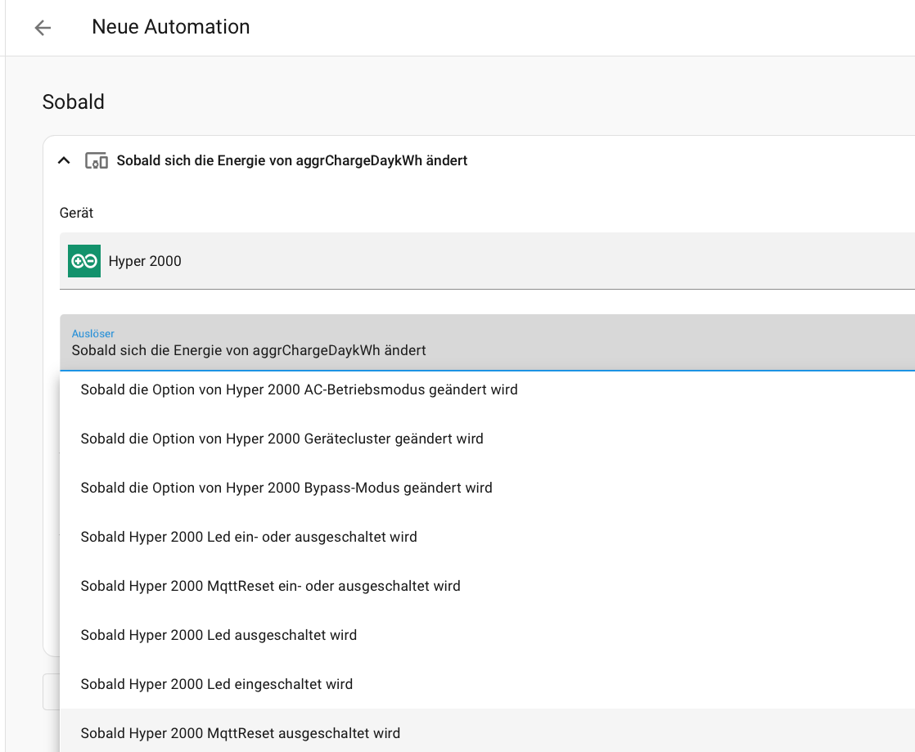915x752 pixels.
Task: Choose MqttReset ein- oder ausgeschaltet trigger
Action: click(x=487, y=586)
